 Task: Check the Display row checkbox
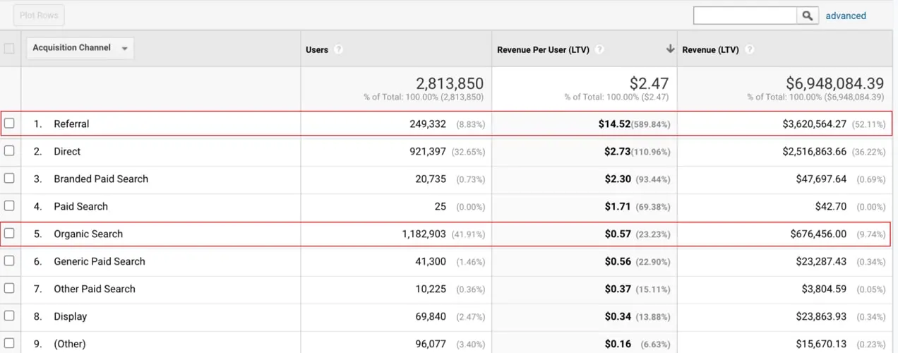[9, 316]
